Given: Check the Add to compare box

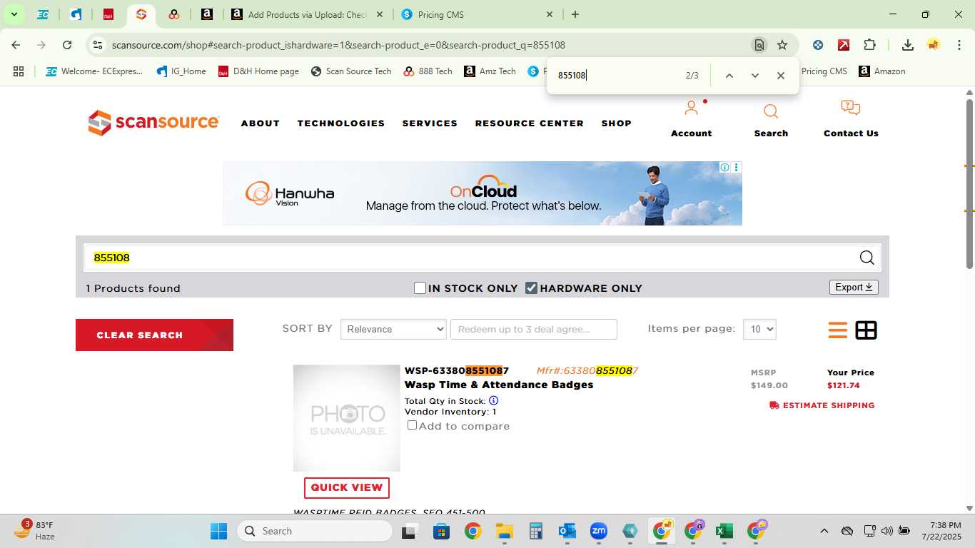Looking at the screenshot, I should (x=412, y=425).
